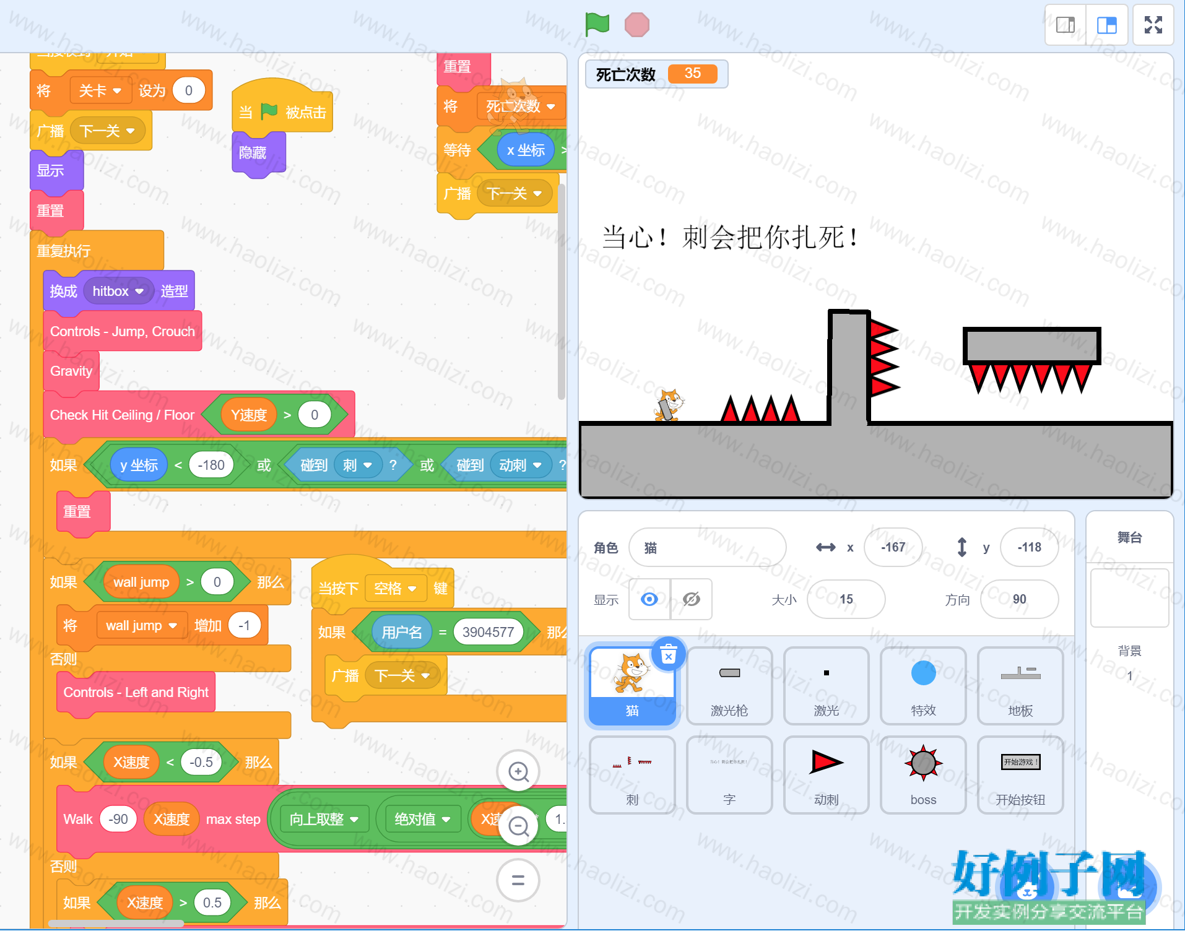The height and width of the screenshot is (931, 1185).
Task: Open the 动刺 touching dropdown
Action: 520,465
